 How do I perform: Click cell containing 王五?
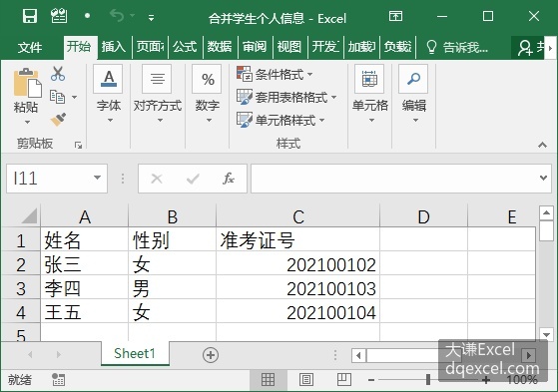tap(84, 312)
